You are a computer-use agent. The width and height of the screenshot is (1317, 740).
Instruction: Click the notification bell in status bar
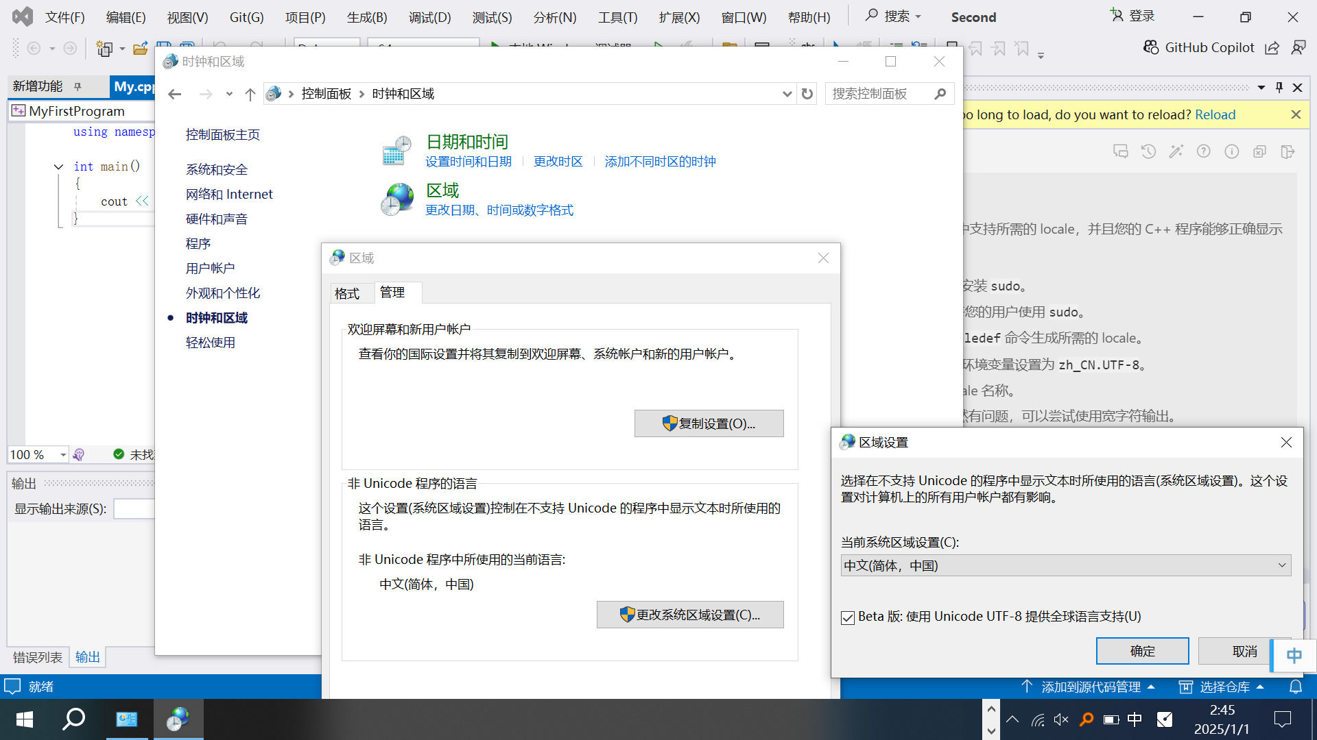[x=1295, y=687]
